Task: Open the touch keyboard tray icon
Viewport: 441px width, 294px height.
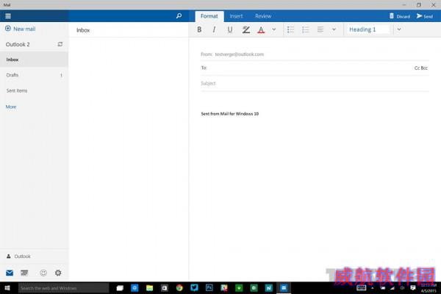Action: point(362,288)
